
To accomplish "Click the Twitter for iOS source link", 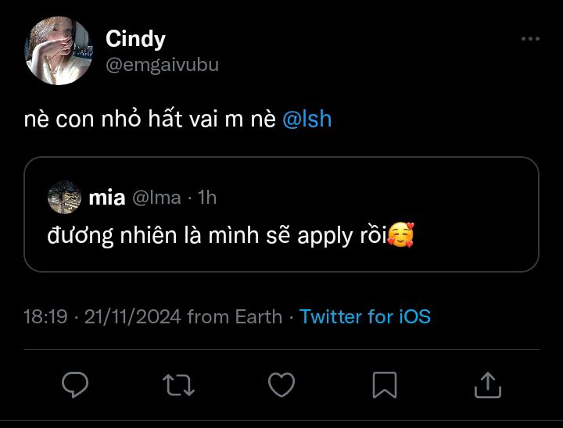I will (364, 316).
